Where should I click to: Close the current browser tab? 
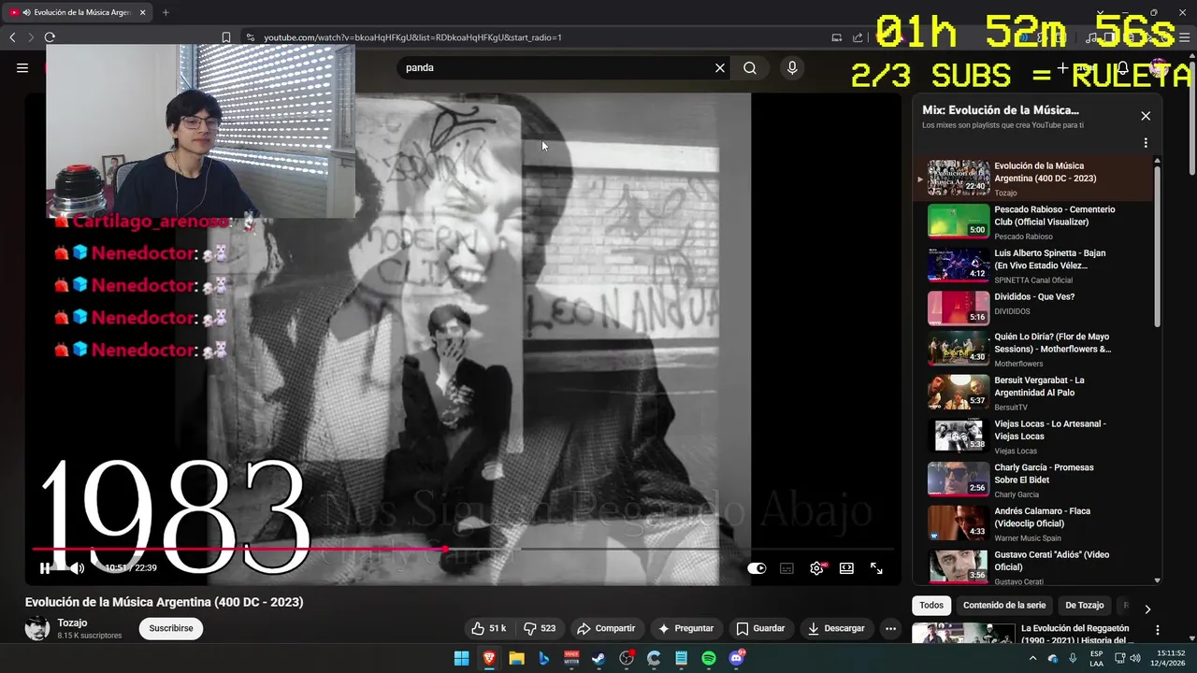[142, 12]
